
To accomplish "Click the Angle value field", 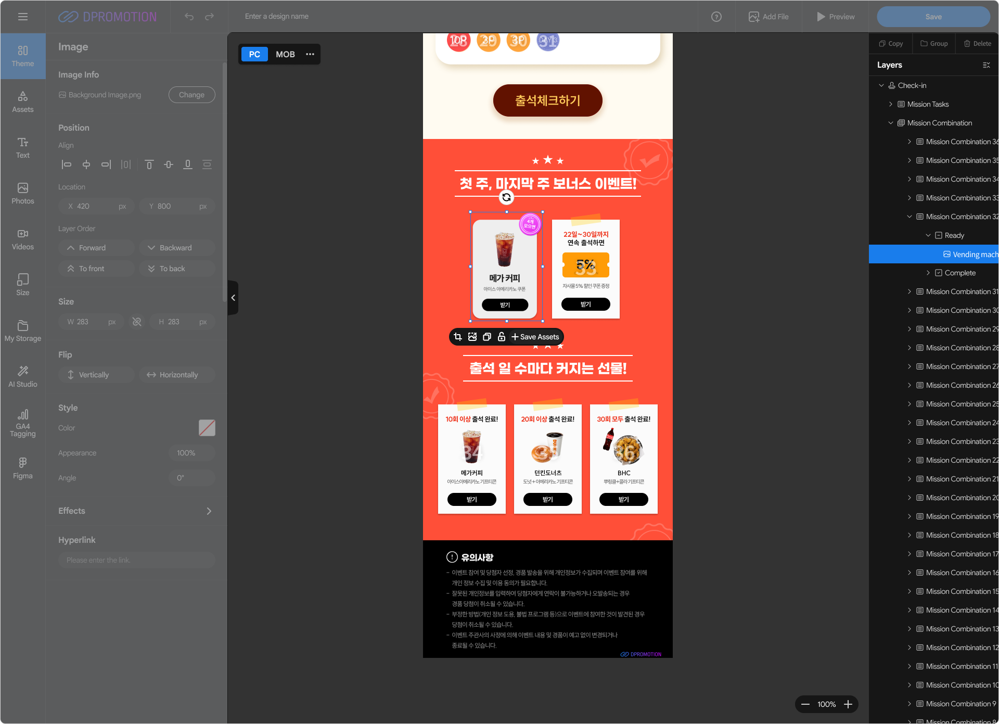I will 191,478.
